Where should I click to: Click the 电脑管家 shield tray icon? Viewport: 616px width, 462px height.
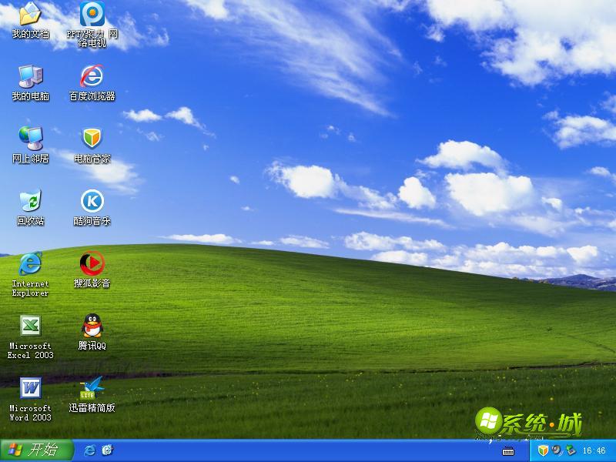544,451
